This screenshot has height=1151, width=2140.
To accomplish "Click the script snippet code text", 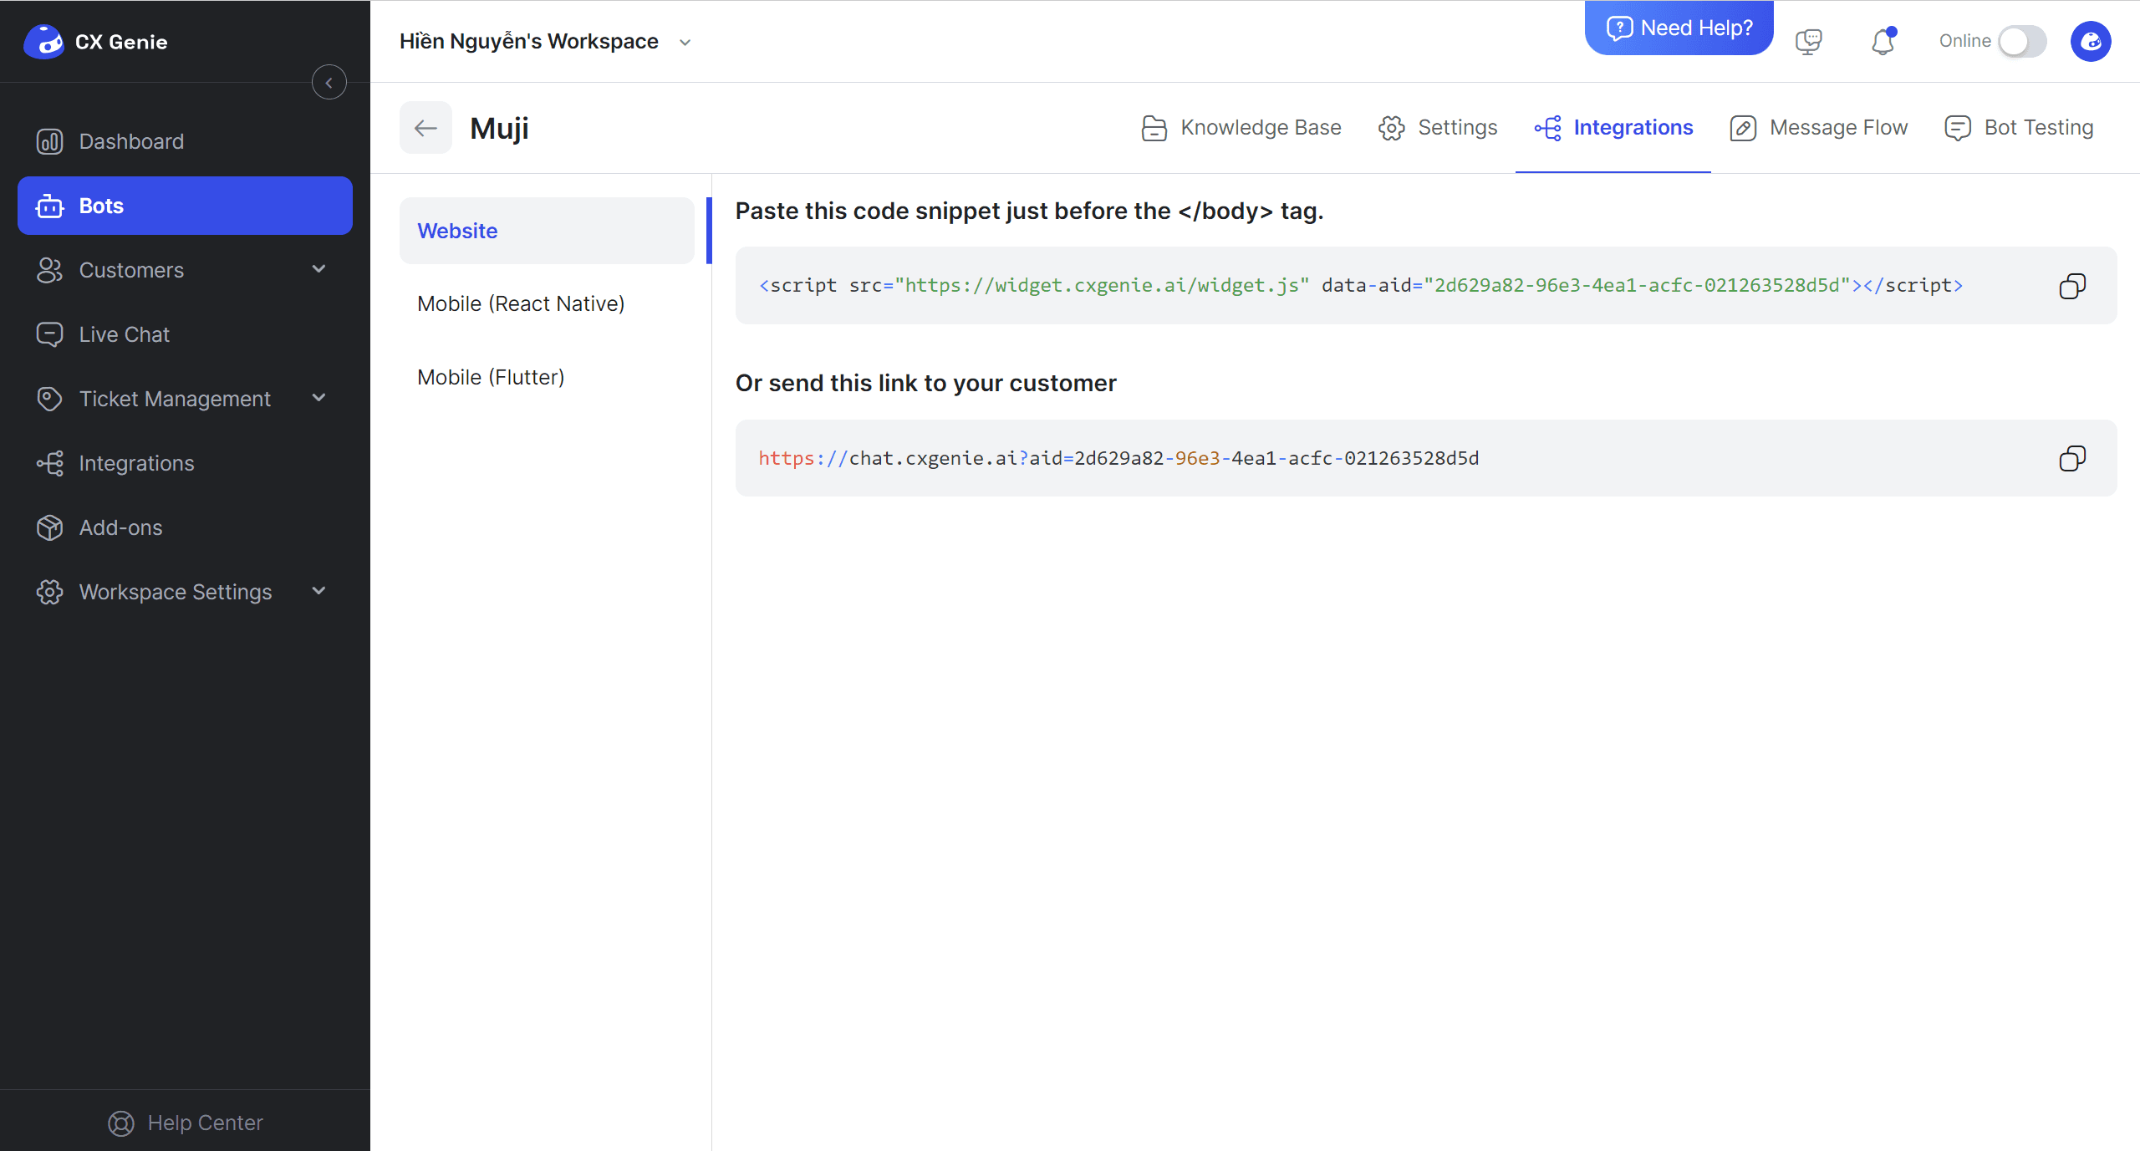I will click(1360, 285).
